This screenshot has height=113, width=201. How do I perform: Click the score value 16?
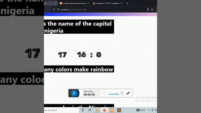click(x=82, y=55)
